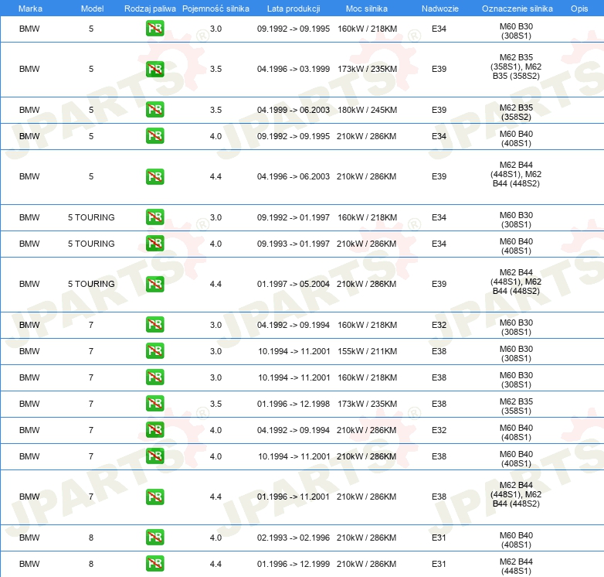Click M62 B35 (358S2) engine code in 180kW row

516,112
